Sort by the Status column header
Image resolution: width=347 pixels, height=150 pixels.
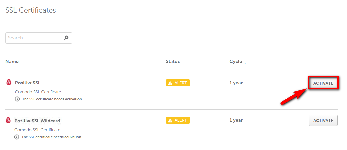(173, 62)
